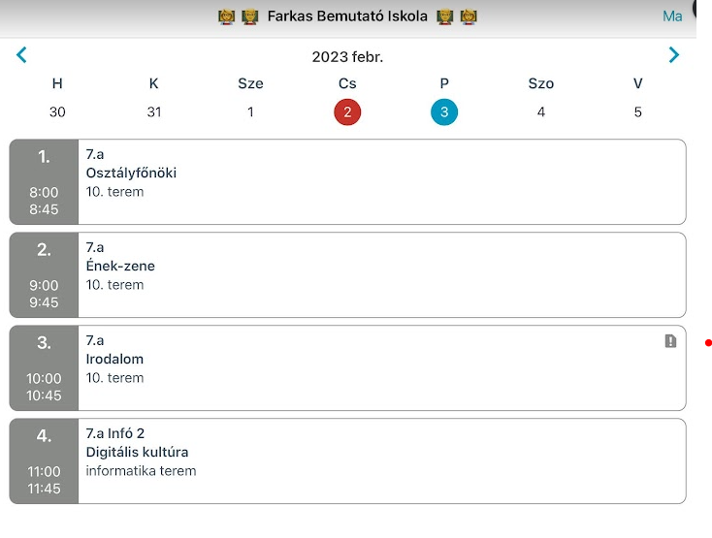Image resolution: width=712 pixels, height=538 pixels.
Task: Click the teacher emoji left of school name
Action: click(x=249, y=16)
